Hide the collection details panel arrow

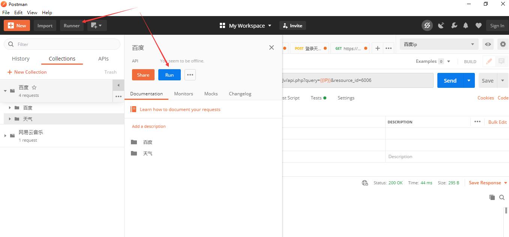(118, 85)
